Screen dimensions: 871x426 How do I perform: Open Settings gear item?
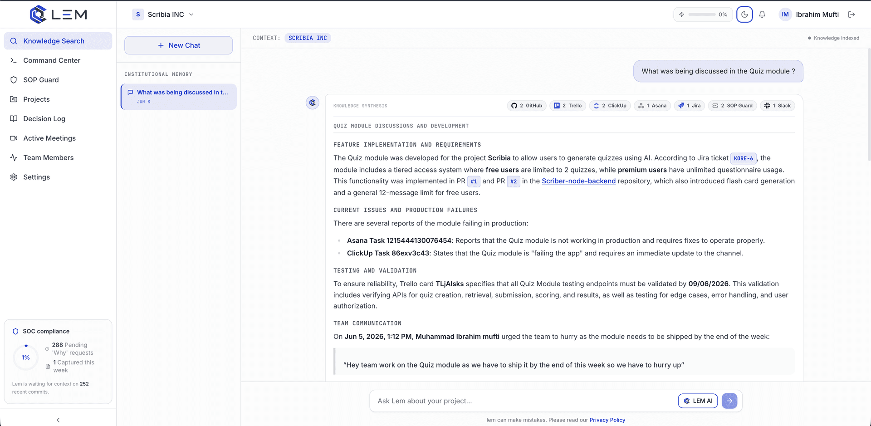(x=58, y=177)
